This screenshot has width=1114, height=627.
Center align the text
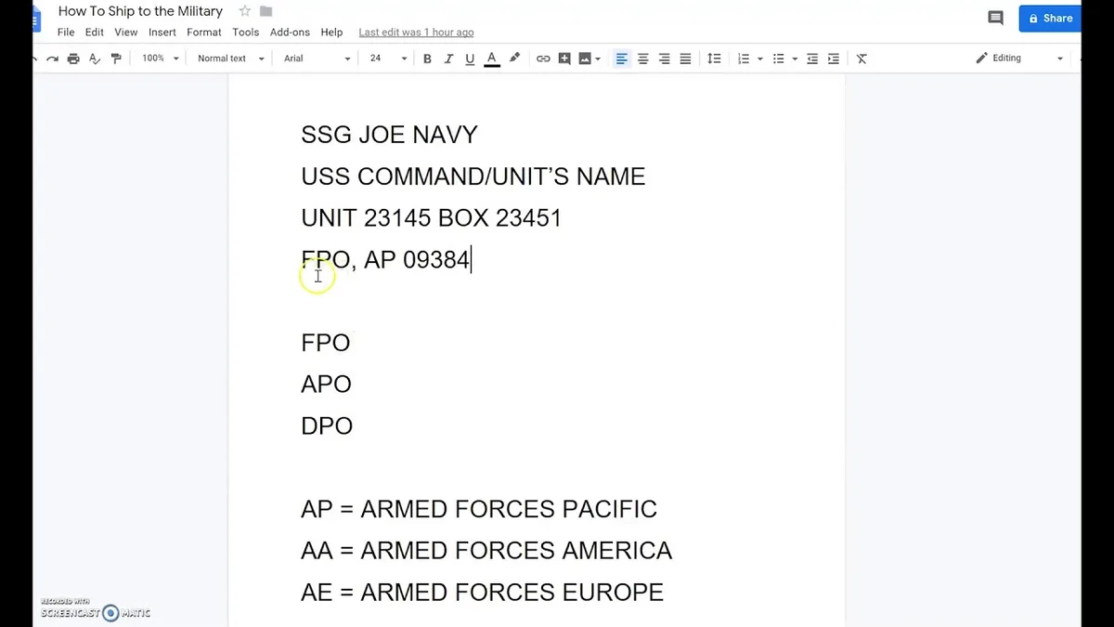(642, 59)
